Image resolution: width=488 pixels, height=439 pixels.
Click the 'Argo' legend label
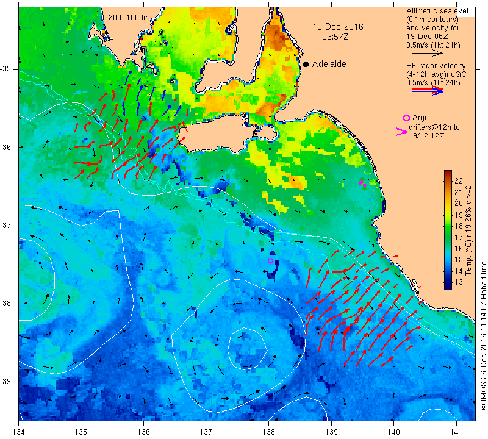coord(420,118)
